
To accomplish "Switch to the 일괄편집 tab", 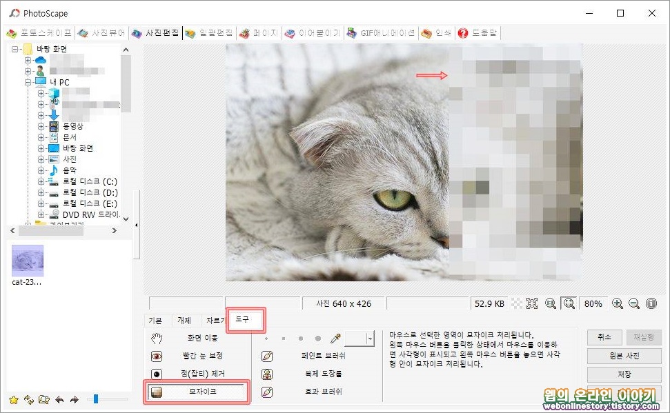I will [x=209, y=33].
